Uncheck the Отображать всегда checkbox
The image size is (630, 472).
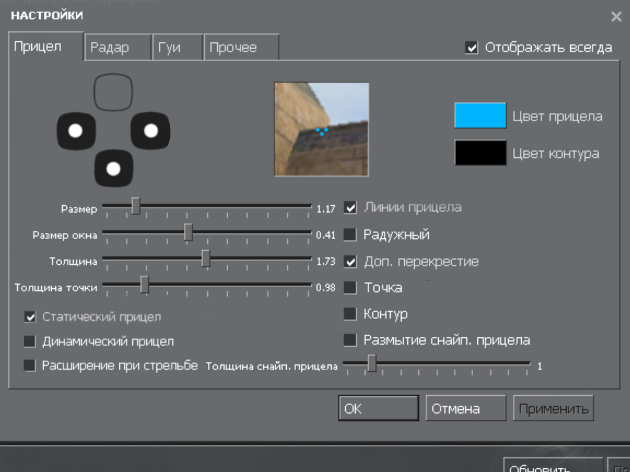coord(472,48)
